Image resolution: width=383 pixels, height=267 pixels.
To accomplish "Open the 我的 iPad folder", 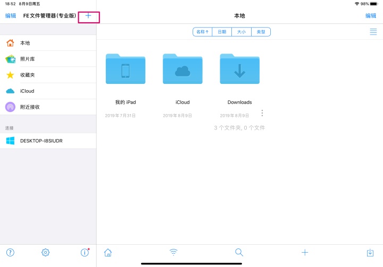I will tap(126, 69).
